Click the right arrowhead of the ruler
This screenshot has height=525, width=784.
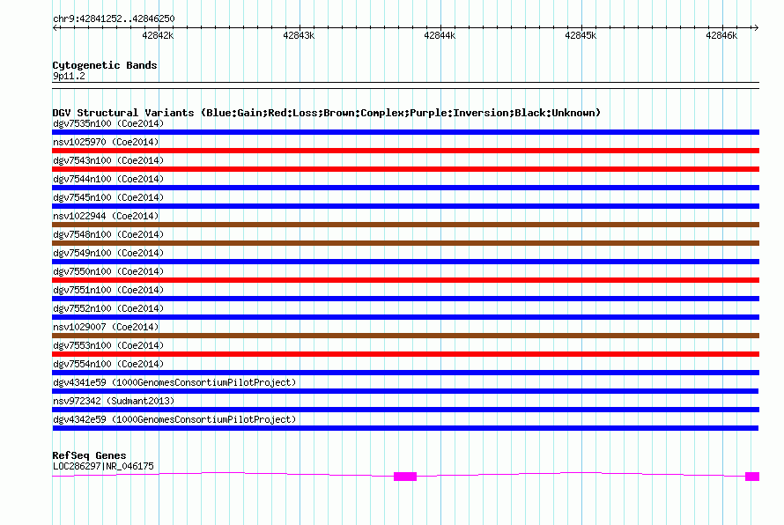point(757,27)
